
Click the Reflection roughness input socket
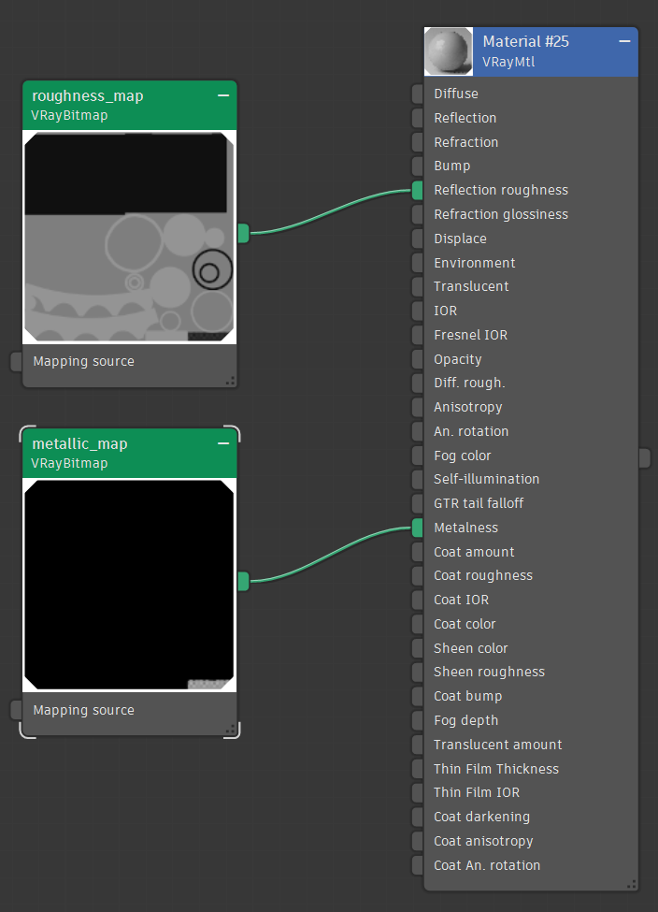(417, 190)
